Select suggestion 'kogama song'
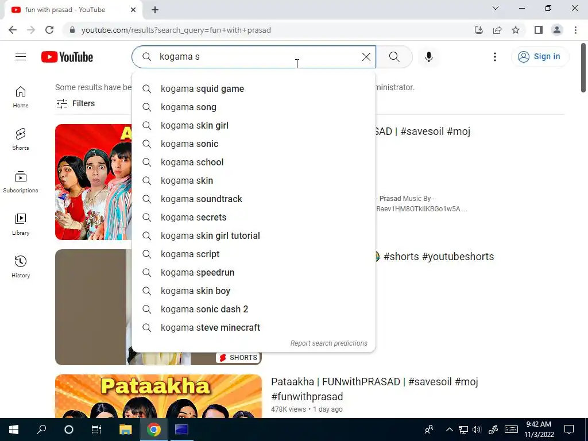The image size is (588, 441). pyautogui.click(x=253, y=107)
